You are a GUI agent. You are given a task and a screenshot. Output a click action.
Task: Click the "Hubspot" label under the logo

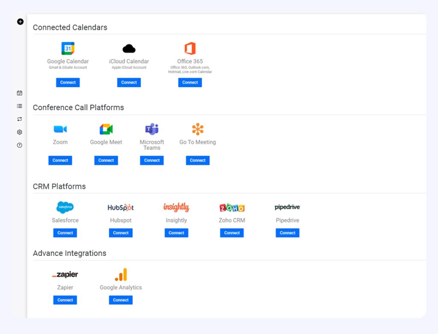[x=121, y=220]
